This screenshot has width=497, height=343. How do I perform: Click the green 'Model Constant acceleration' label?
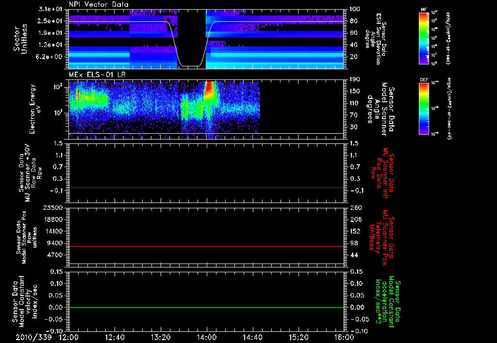point(388,301)
